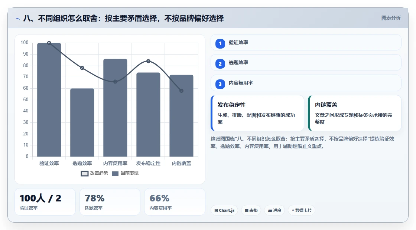The image size is (416, 230).
Task: Click the 生成、排版、配图 description text
Action: (256, 118)
